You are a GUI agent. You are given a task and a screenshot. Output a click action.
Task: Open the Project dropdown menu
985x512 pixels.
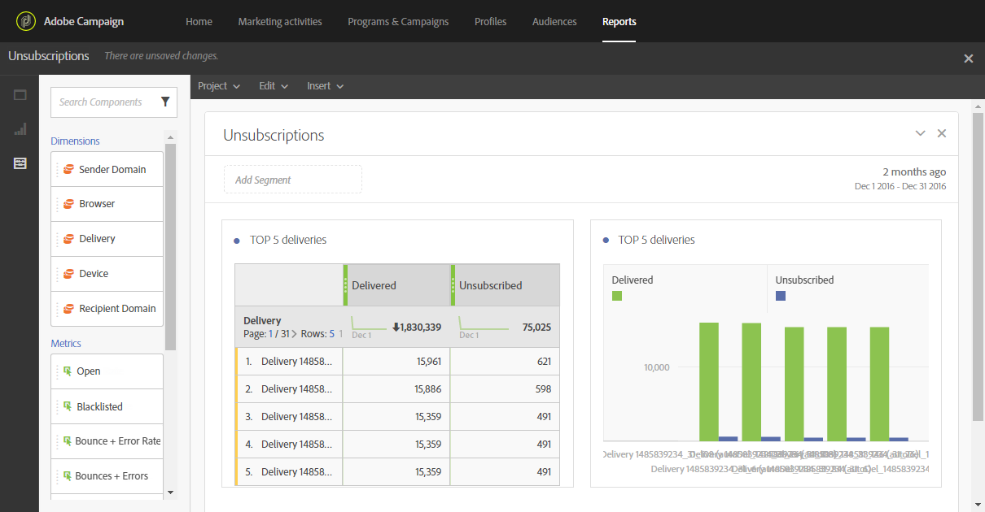click(x=219, y=86)
